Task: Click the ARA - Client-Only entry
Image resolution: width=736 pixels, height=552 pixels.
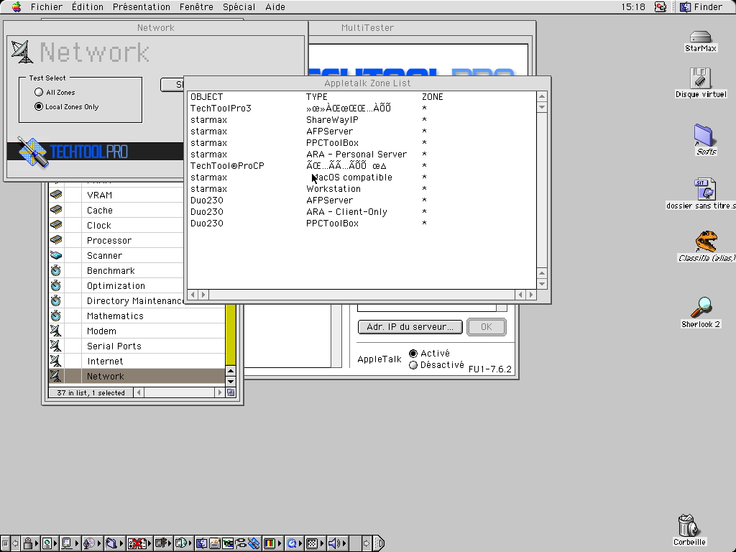Action: tap(346, 212)
